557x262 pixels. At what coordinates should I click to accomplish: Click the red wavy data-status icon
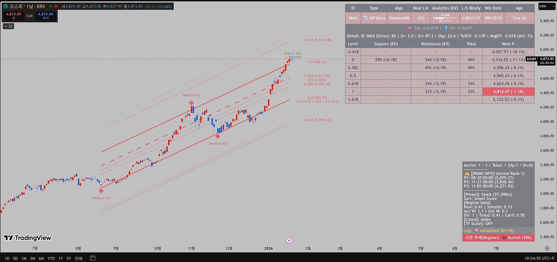[x=56, y=6]
